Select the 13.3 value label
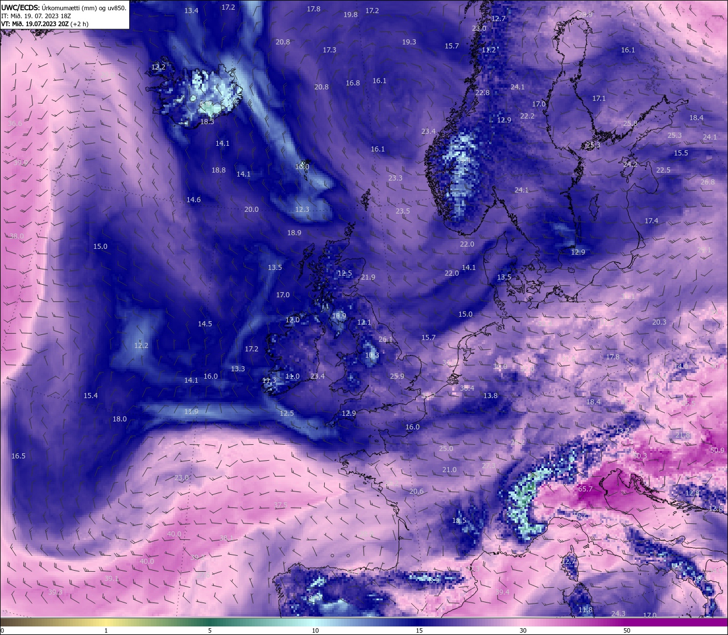The height and width of the screenshot is (635, 728). point(238,369)
